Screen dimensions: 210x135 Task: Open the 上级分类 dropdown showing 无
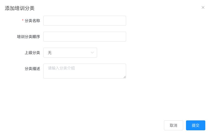70,53
